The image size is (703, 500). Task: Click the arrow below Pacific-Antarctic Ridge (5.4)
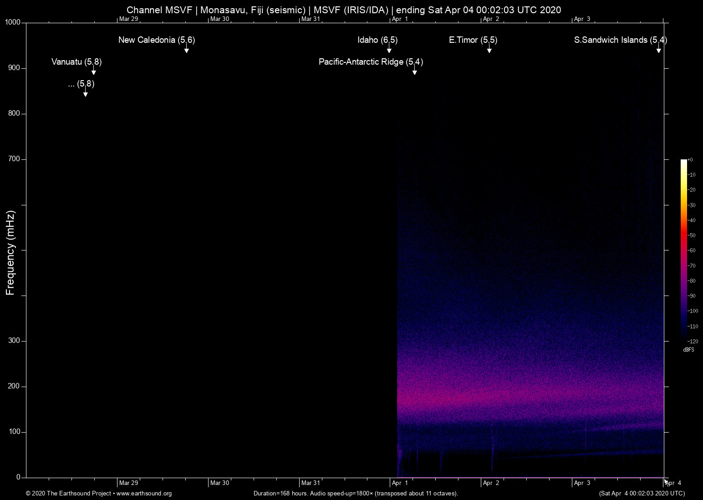[414, 71]
